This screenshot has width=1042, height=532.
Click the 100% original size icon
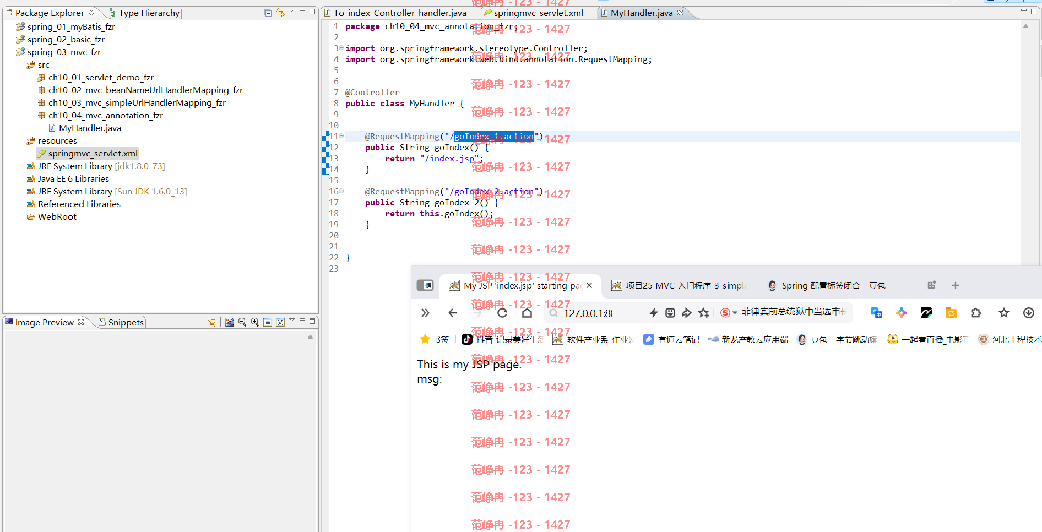point(268,322)
